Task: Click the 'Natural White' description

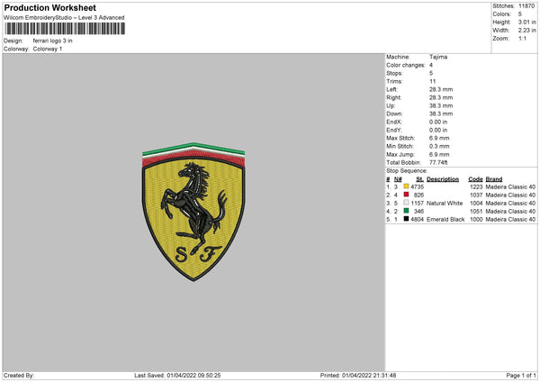Action: click(445, 203)
